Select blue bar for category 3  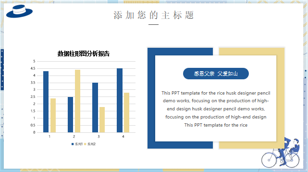coord(95,107)
